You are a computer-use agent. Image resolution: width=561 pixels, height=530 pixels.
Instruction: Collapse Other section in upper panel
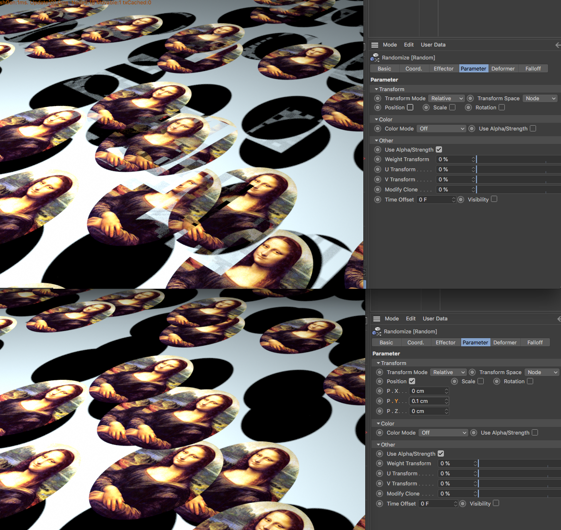[x=376, y=141]
